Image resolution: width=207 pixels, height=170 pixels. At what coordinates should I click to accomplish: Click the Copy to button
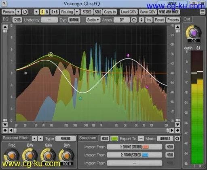tap(110, 12)
